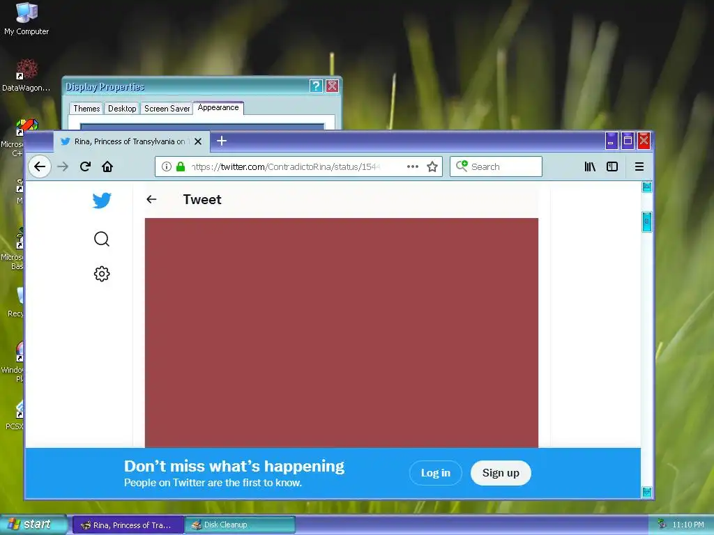
Task: Click the green padlock security icon
Action: pyautogui.click(x=181, y=166)
